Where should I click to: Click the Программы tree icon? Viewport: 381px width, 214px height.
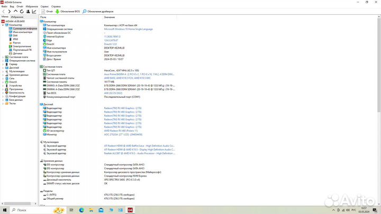[x=6, y=89]
